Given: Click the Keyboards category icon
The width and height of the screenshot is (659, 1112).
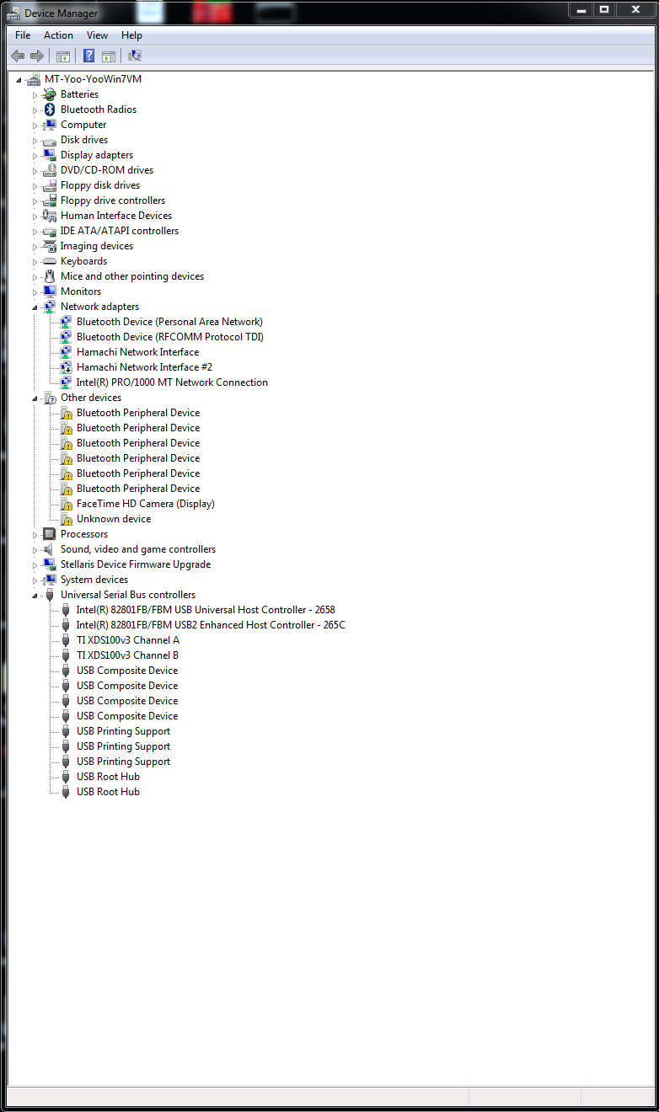Looking at the screenshot, I should tap(50, 261).
